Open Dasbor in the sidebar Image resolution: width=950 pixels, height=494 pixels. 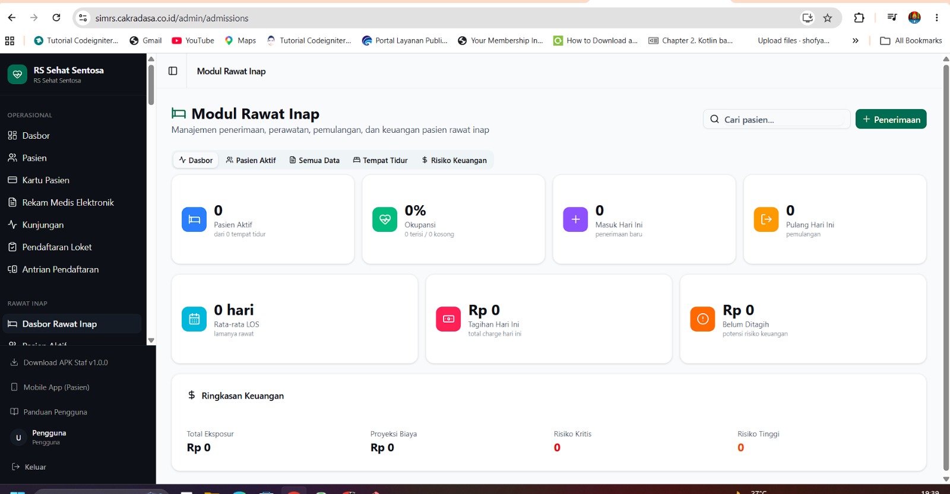pos(71,136)
